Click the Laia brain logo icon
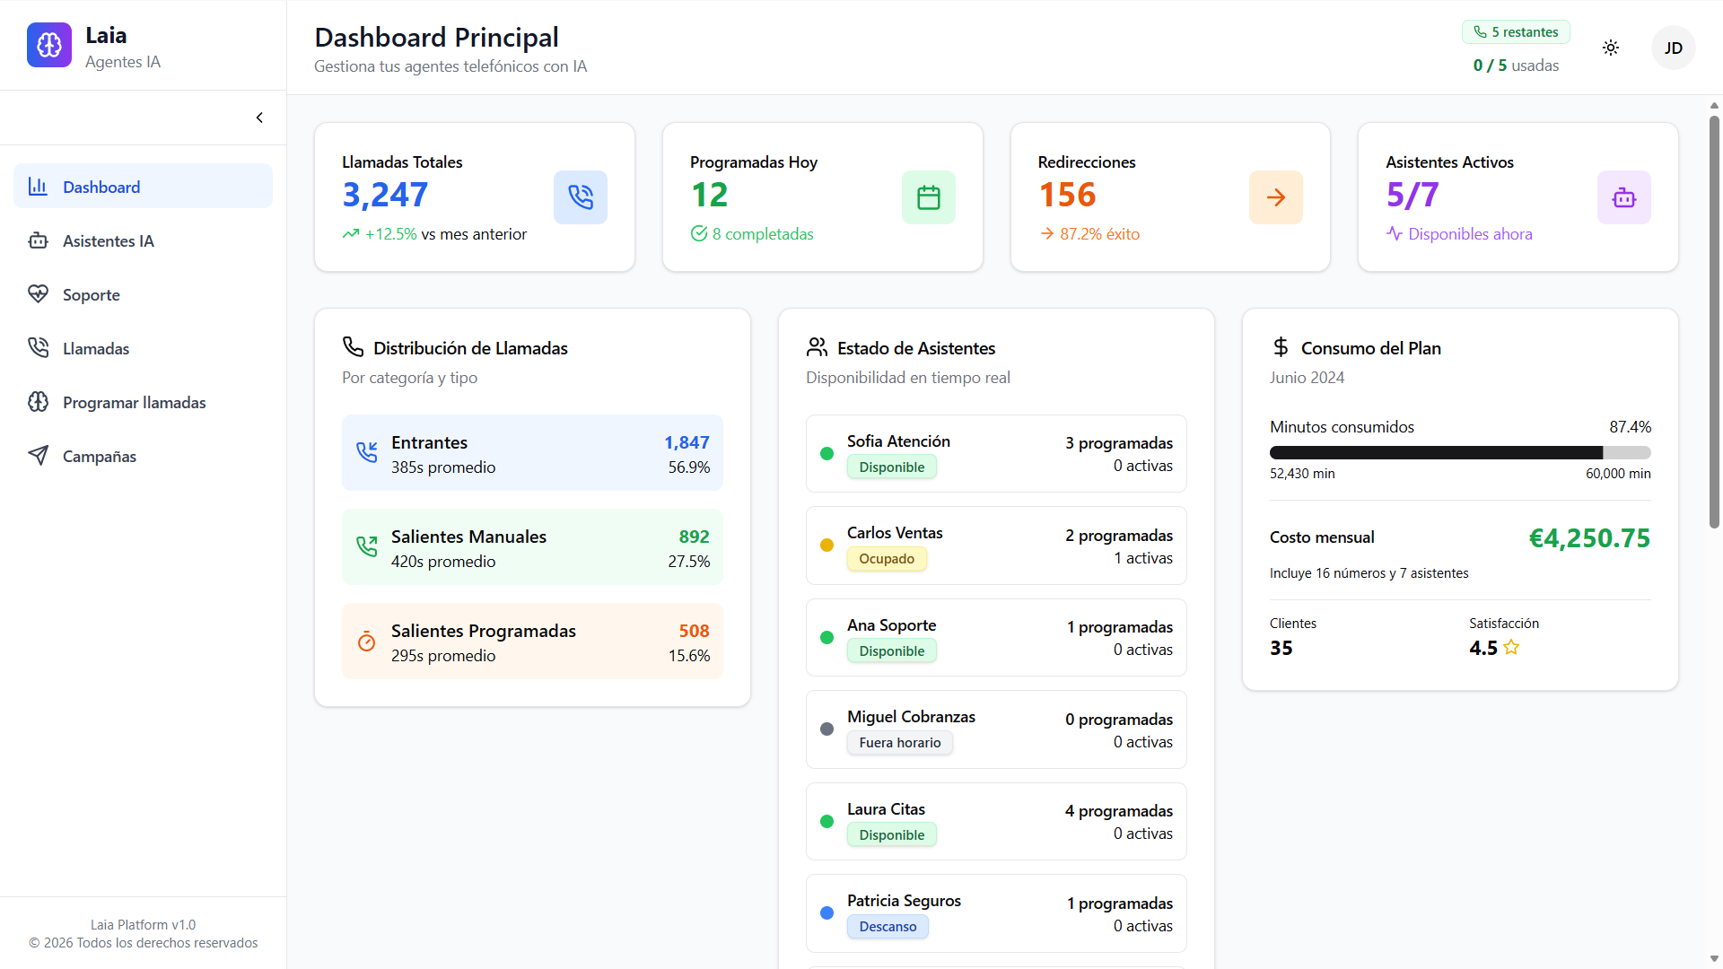 pos(49,45)
